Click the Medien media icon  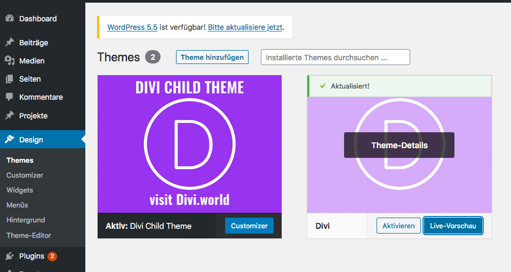tap(10, 61)
